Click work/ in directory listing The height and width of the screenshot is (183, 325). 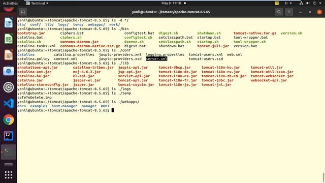pos(115,25)
